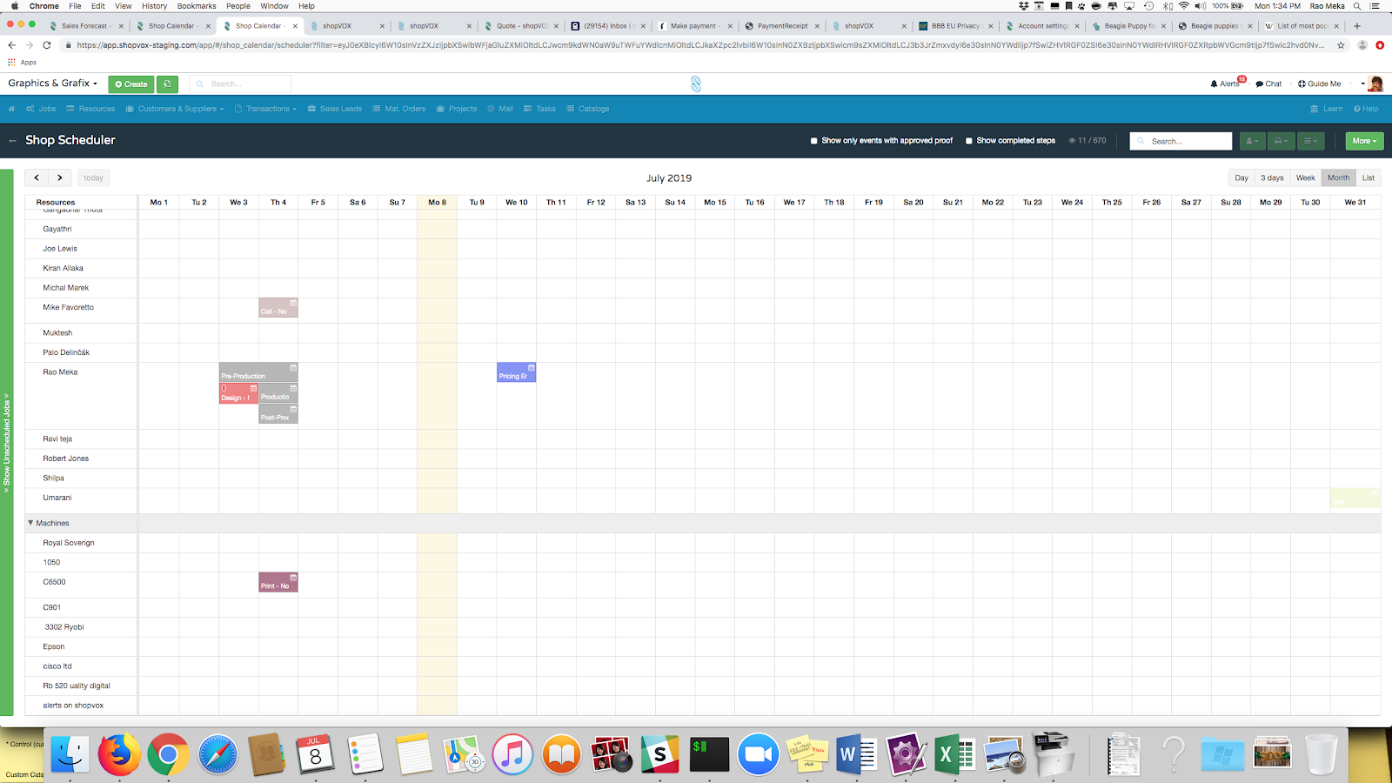
Task: Click the green quick-add icon beside Create
Action: coord(168,84)
